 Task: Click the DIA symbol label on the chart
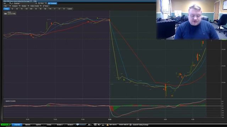(x=6, y=14)
